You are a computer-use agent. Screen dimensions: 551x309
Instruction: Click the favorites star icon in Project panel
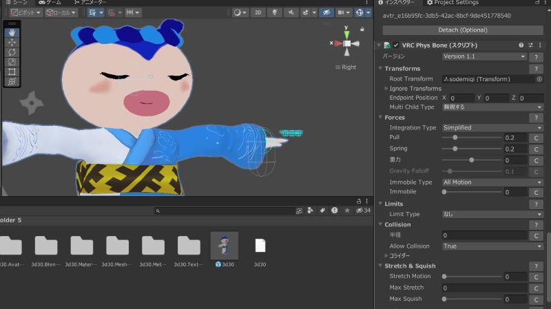coord(346,211)
